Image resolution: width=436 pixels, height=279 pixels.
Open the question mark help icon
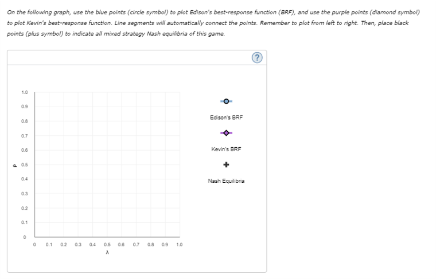(x=257, y=57)
